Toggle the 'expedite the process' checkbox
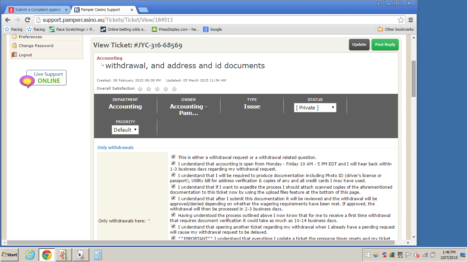Image resolution: width=467 pixels, height=262 pixels. (x=173, y=187)
